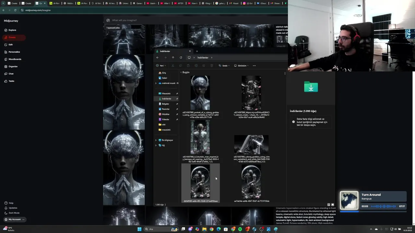Open Organize in Midjourney sidebar
415x233 pixels.
pyautogui.click(x=11, y=66)
